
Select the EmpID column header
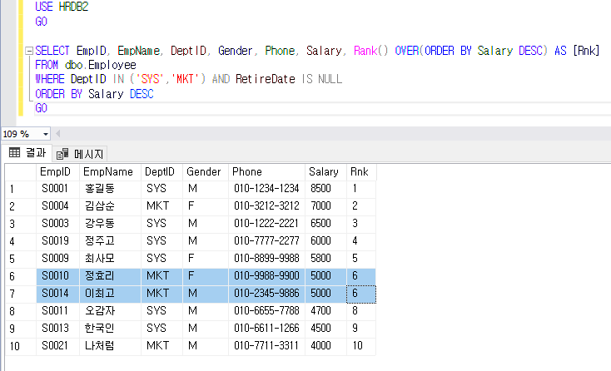click(x=57, y=171)
